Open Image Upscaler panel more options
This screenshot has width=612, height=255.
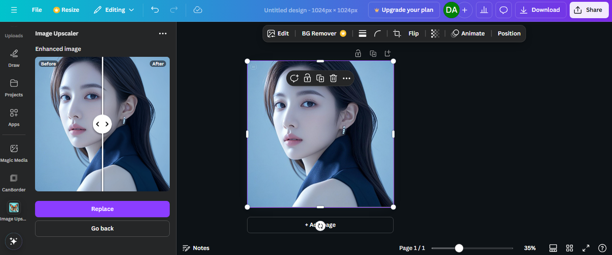click(163, 33)
